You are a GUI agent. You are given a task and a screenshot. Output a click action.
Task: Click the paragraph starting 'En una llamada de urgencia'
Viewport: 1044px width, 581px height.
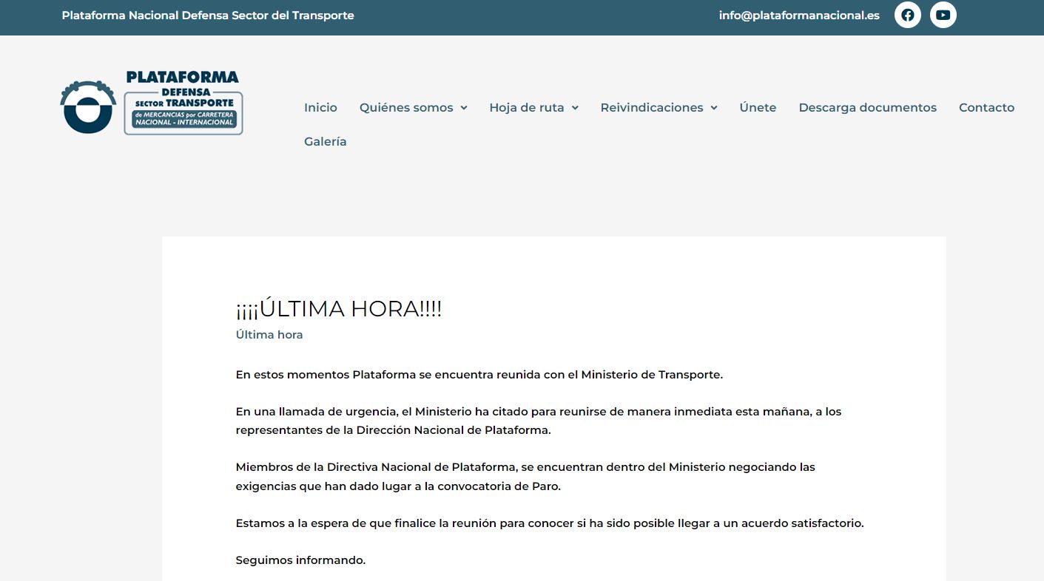click(x=539, y=421)
